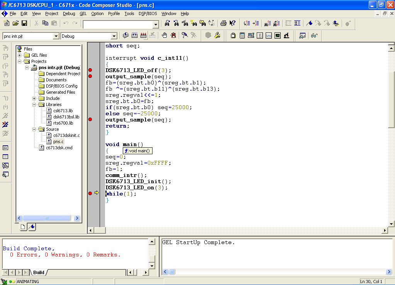Open the Project menu
This screenshot has height=285, width=395.
pos(52,13)
